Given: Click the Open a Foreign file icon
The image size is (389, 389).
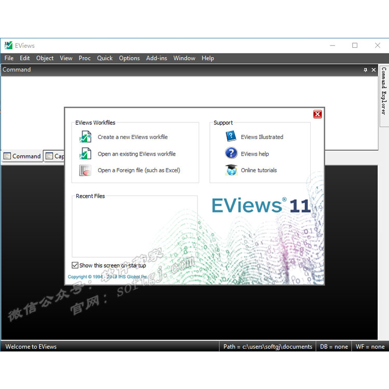Looking at the screenshot, I should click(85, 170).
